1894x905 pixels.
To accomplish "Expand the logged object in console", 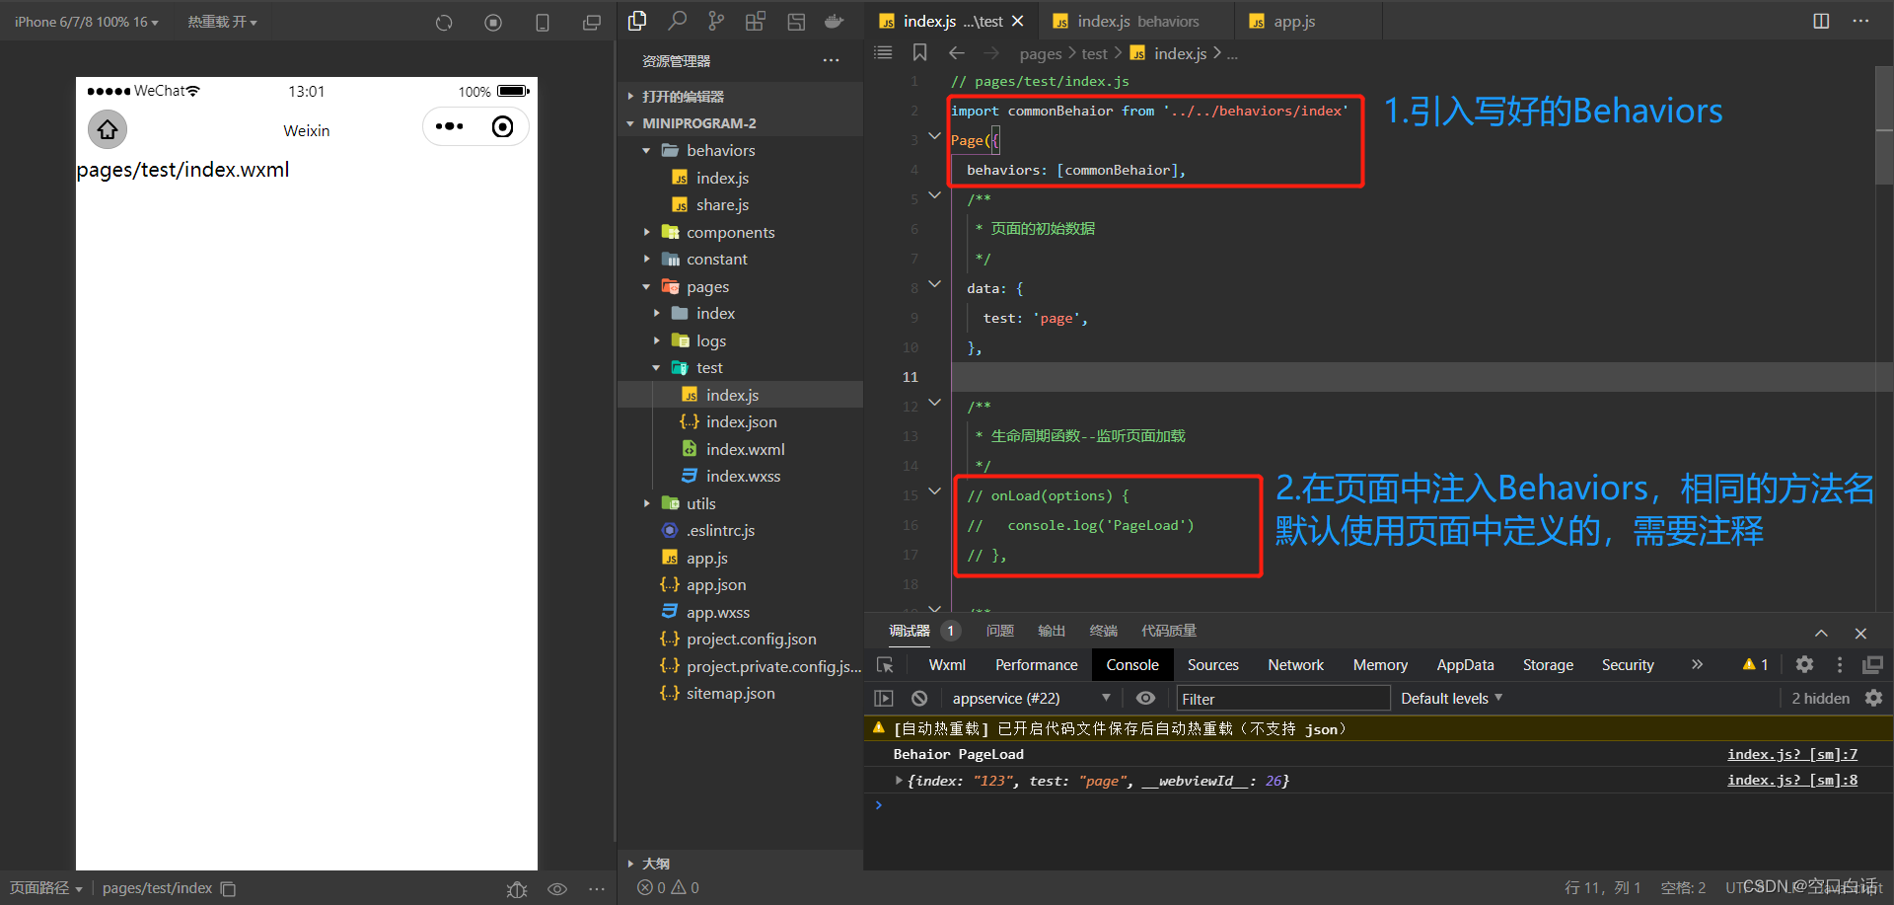I will [899, 780].
